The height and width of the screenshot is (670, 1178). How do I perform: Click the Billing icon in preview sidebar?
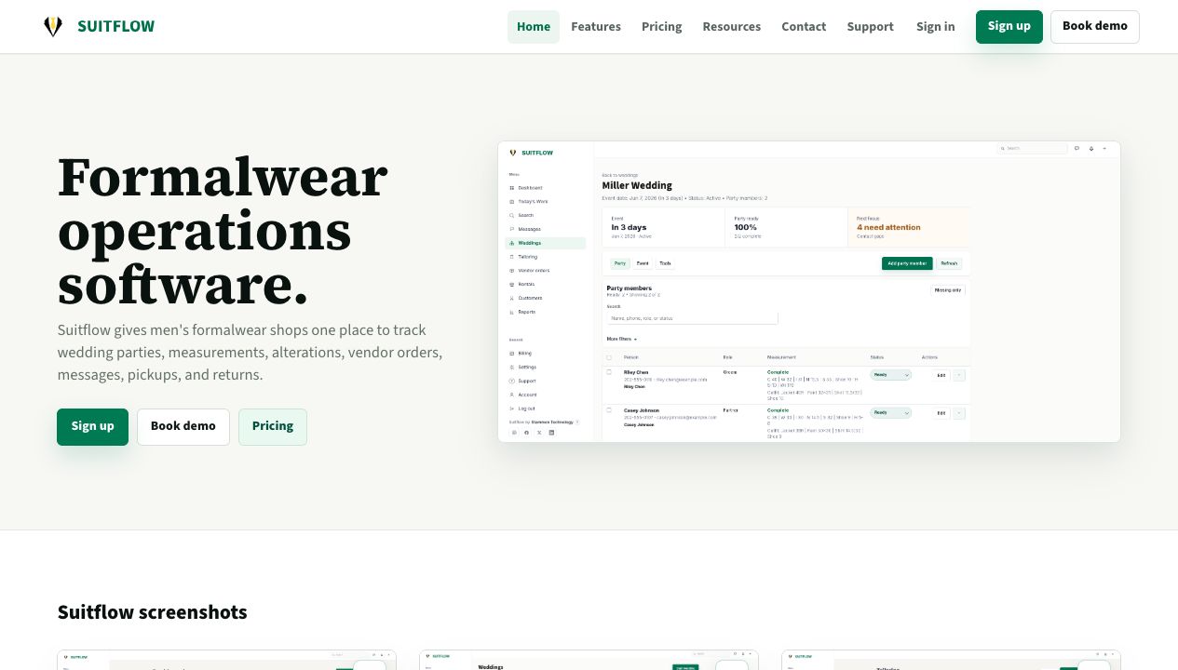click(x=511, y=354)
